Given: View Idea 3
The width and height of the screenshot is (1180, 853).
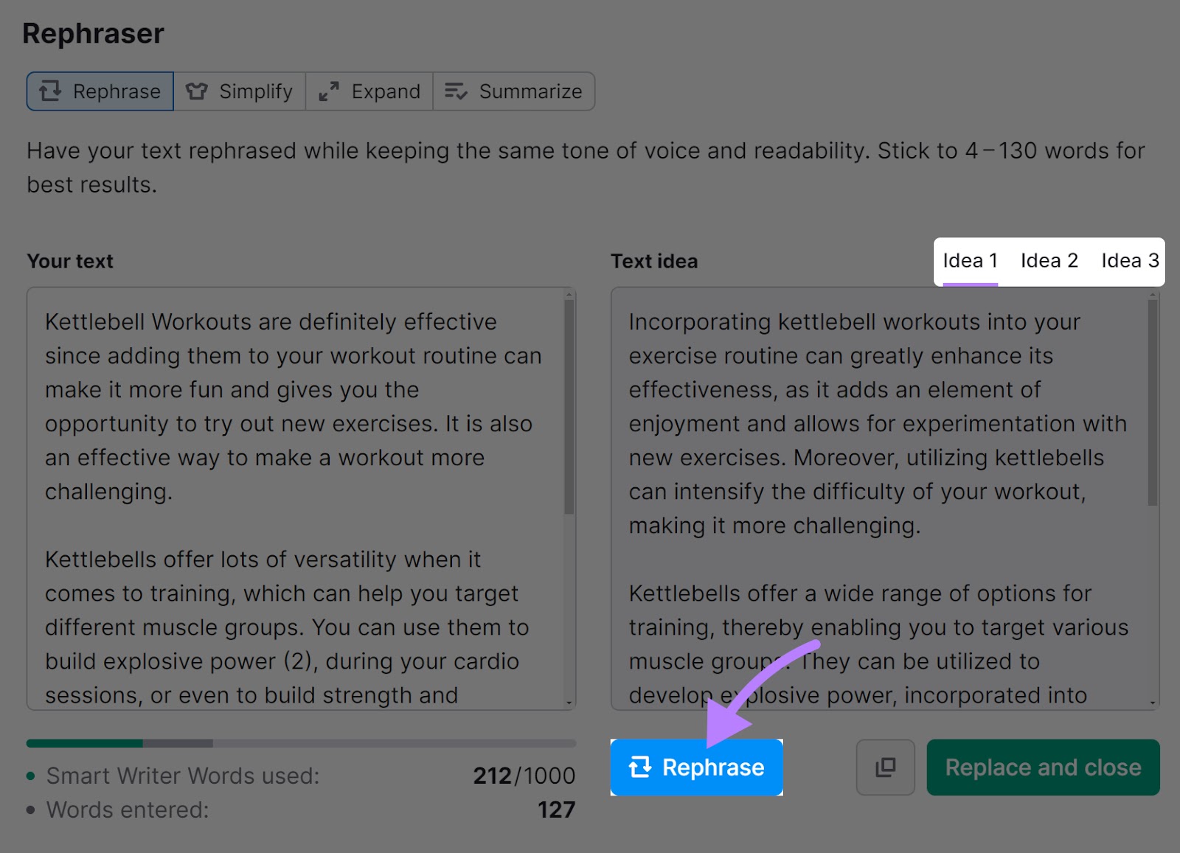Looking at the screenshot, I should (1129, 260).
